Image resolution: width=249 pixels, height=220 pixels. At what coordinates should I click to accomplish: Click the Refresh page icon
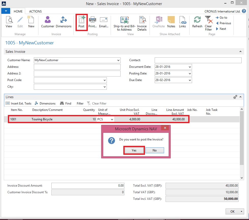(197, 22)
